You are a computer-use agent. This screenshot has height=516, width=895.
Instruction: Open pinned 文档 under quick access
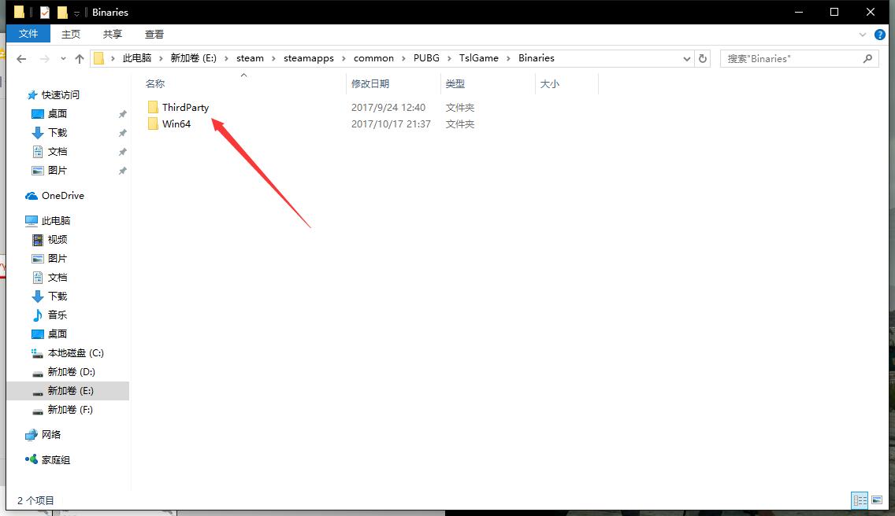click(57, 151)
